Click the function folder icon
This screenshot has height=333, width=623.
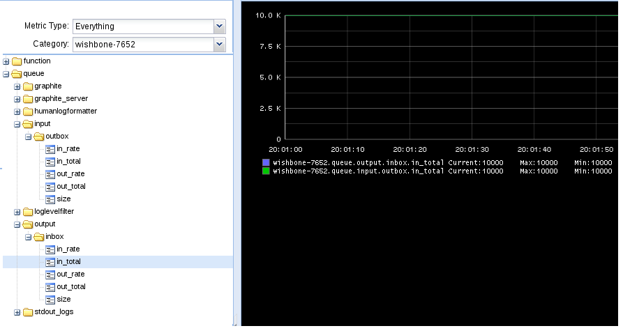(x=17, y=61)
